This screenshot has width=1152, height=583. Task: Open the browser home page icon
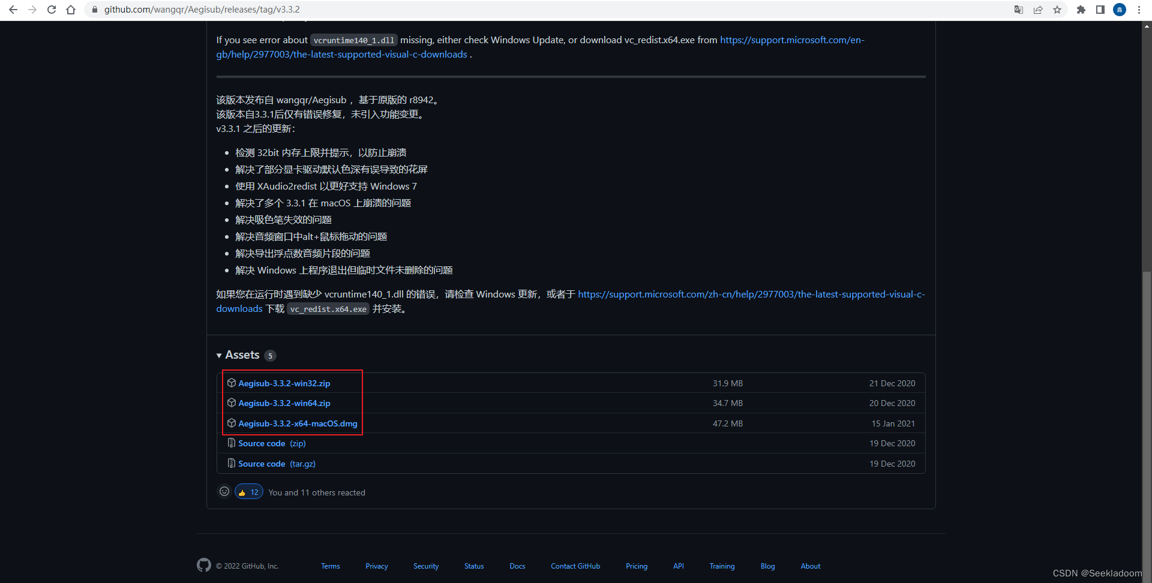(x=71, y=10)
